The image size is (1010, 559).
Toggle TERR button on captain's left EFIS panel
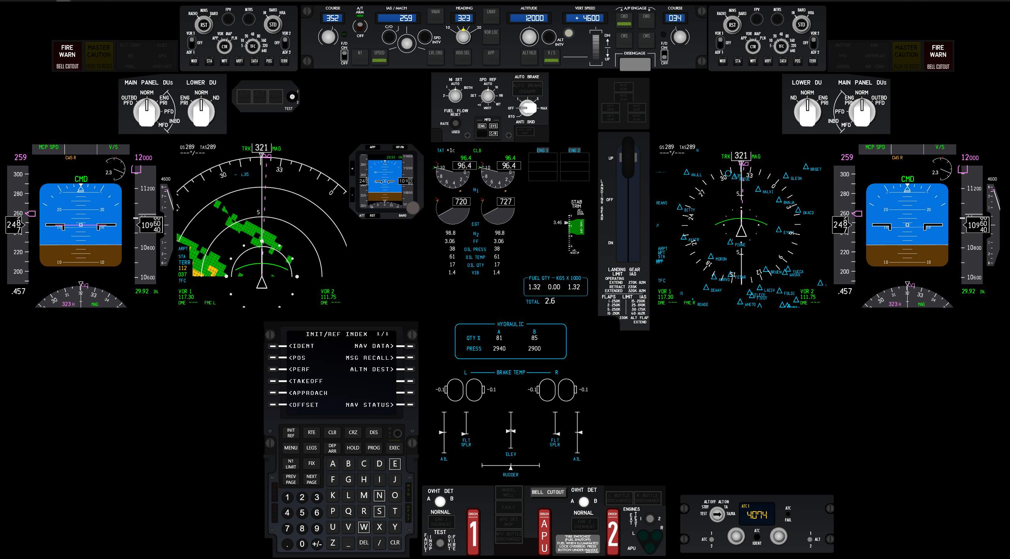[x=284, y=61]
